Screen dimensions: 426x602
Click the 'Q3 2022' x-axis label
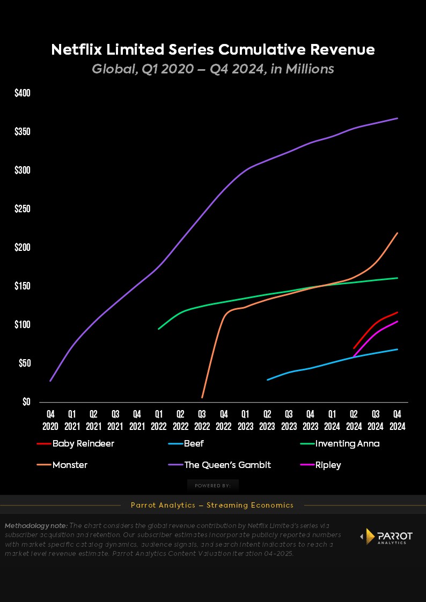tap(202, 420)
